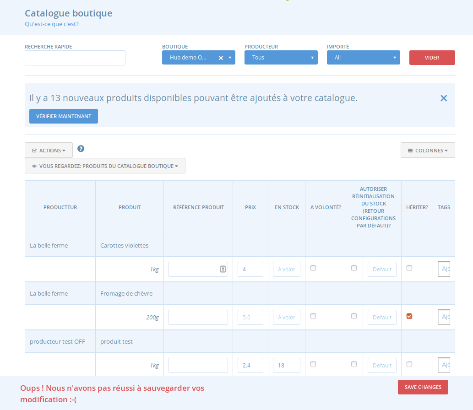The width and height of the screenshot is (473, 410).
Task: Click the Autoriser réinitialisation du stock column header
Action: [x=374, y=207]
